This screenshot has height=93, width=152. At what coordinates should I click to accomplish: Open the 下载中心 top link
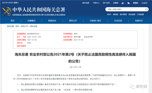[96, 3]
